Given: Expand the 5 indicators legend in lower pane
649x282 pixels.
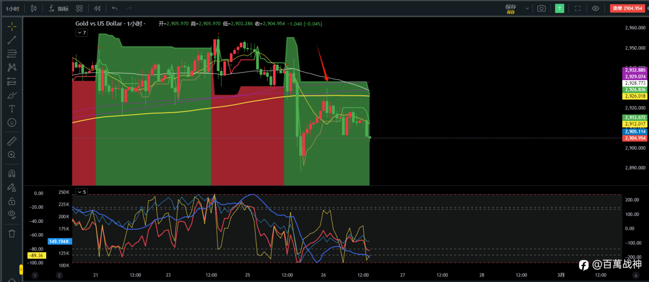Looking at the screenshot, I should (x=82, y=192).
